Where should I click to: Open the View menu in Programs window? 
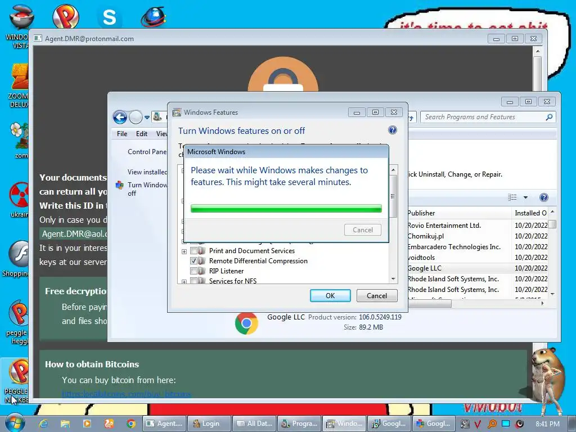coord(161,134)
